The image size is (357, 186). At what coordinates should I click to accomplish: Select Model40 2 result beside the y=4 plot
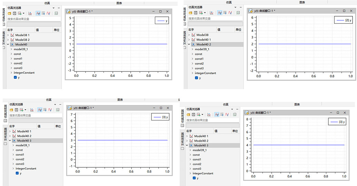coord(201,141)
